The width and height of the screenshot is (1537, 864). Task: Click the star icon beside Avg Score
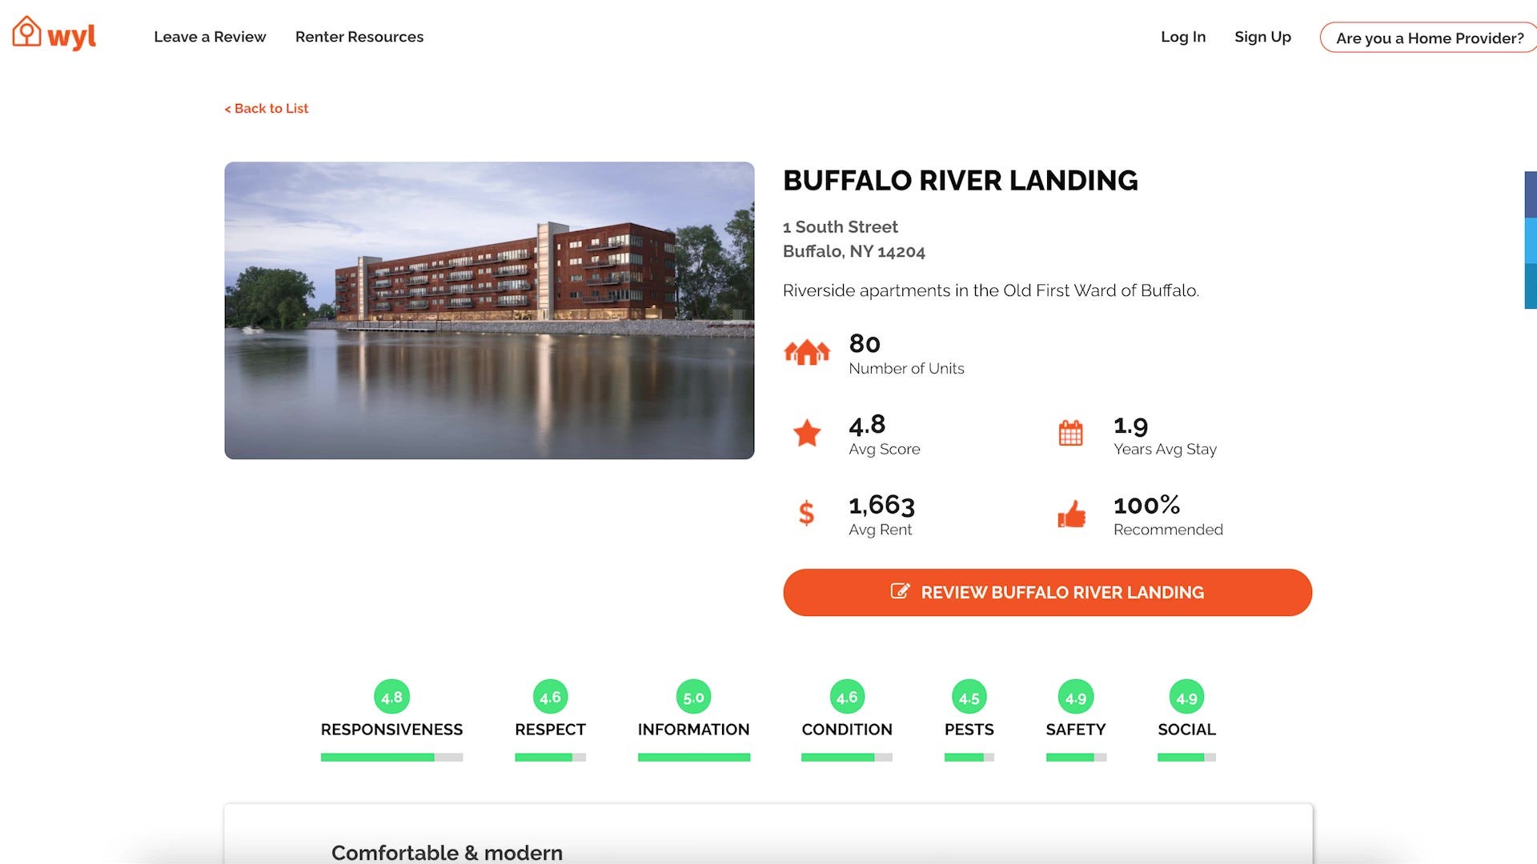[806, 433]
